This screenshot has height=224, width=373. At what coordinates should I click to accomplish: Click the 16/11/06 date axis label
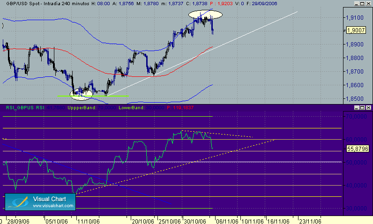[x=278, y=221]
